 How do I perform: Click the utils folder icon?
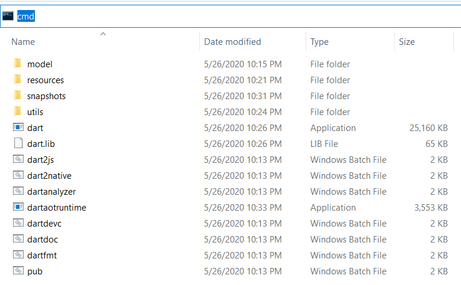coord(18,112)
